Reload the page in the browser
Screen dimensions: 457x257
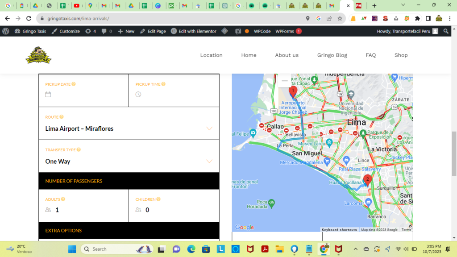point(29,18)
